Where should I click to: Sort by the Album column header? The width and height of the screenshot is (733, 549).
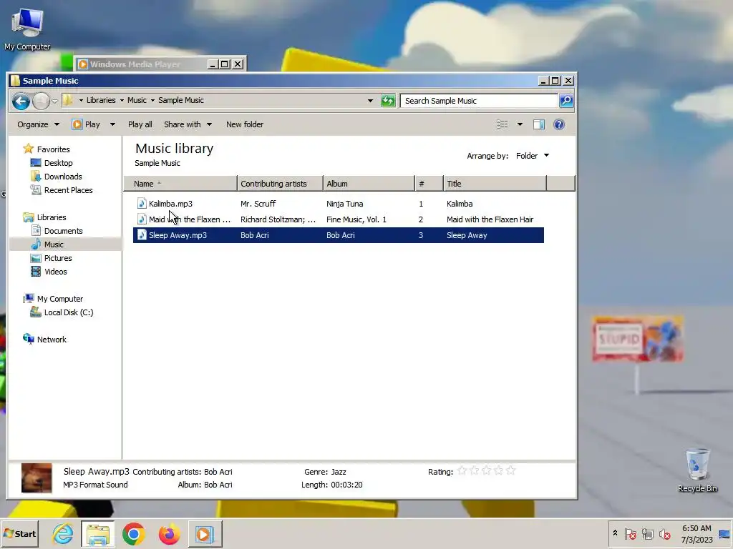(369, 184)
